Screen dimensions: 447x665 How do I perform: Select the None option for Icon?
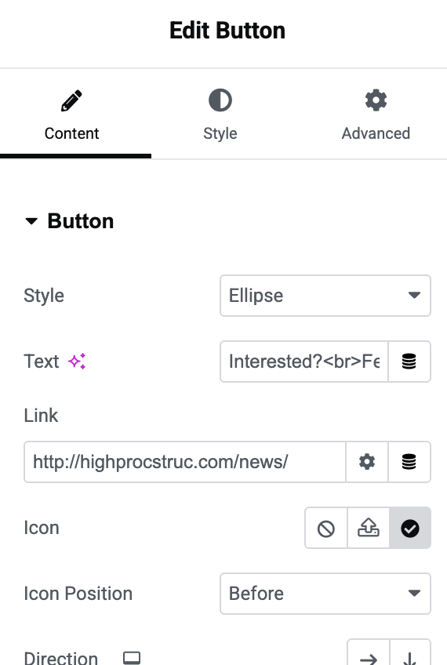click(326, 528)
